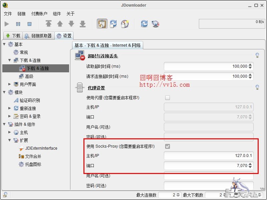
Task: Select 验证码识别 tree item
Action: click(27, 100)
